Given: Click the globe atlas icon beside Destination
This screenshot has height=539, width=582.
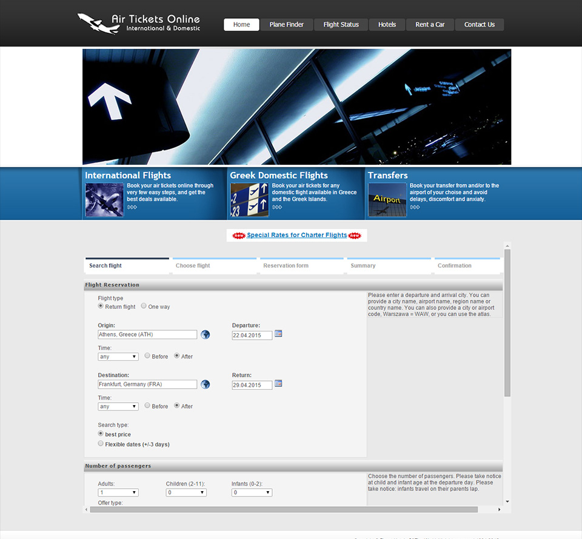Looking at the screenshot, I should click(206, 384).
